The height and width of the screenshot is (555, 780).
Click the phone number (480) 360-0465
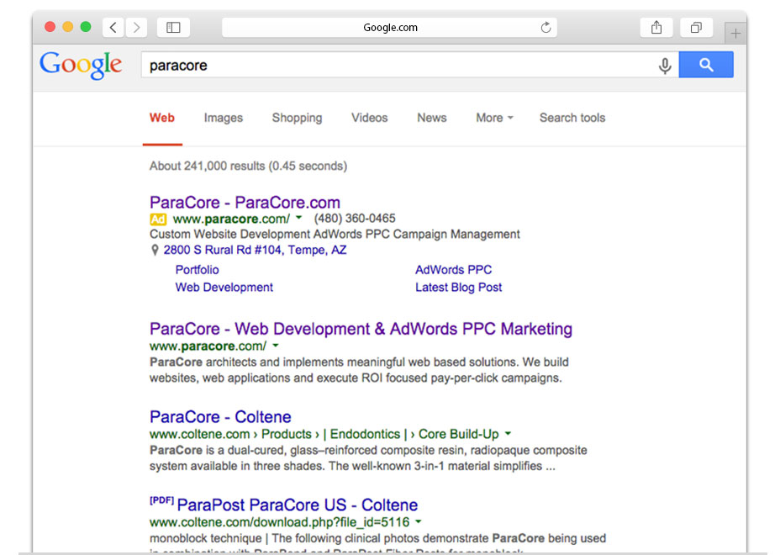(355, 219)
